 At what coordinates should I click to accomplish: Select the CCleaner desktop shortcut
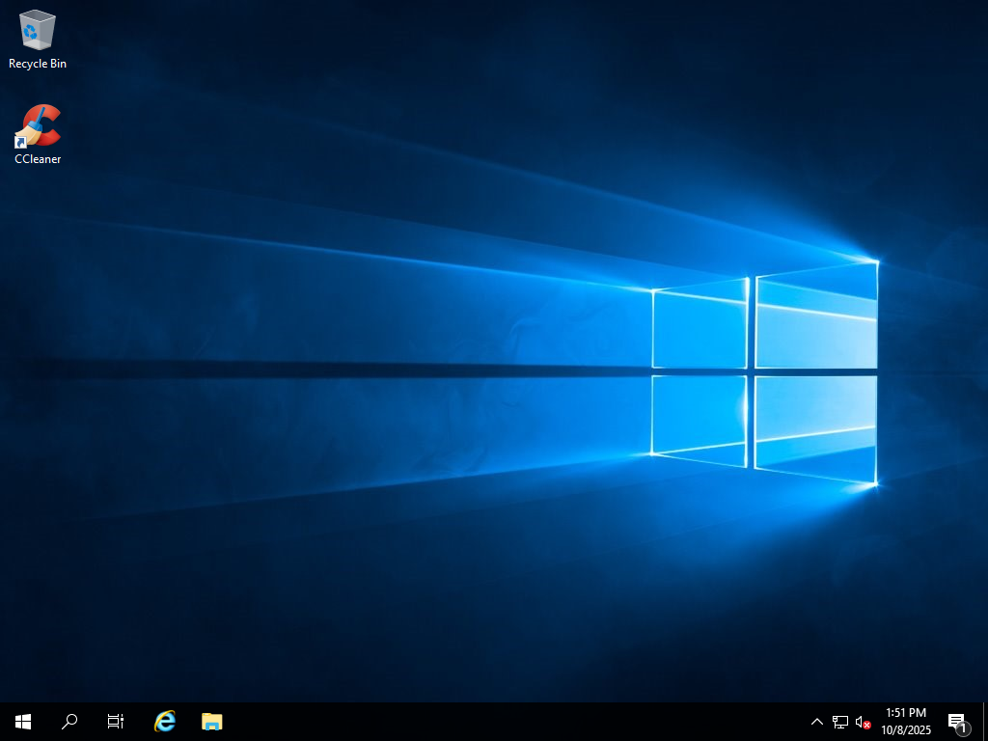(x=38, y=135)
